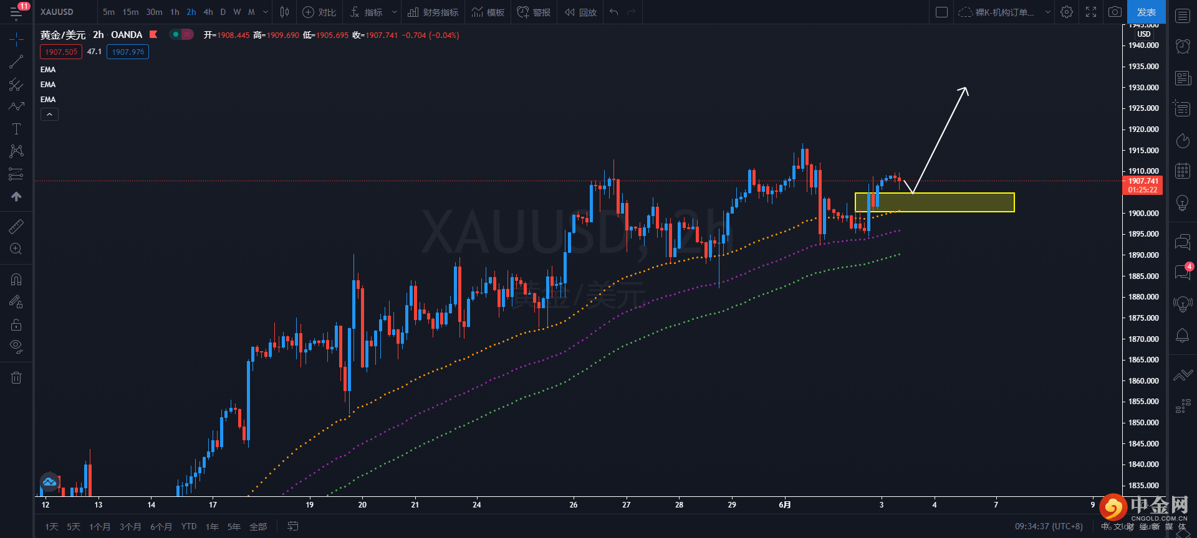Click the 对比 compare button
This screenshot has height=538, width=1197.
pyautogui.click(x=320, y=12)
